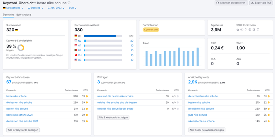Click the NL search volume bar
The width and height of the screenshot is (275, 137).
(103, 41)
